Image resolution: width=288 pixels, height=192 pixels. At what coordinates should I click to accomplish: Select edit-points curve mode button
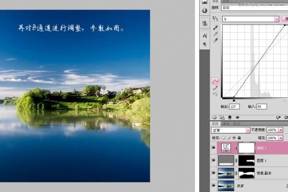tap(216, 81)
